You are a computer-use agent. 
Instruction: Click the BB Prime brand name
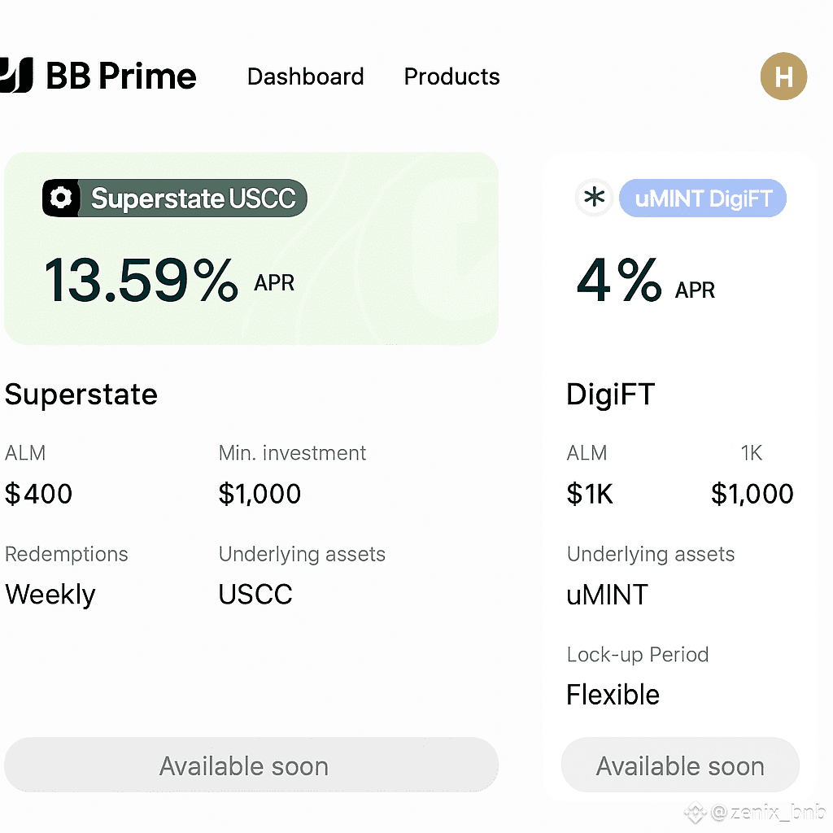tap(121, 76)
